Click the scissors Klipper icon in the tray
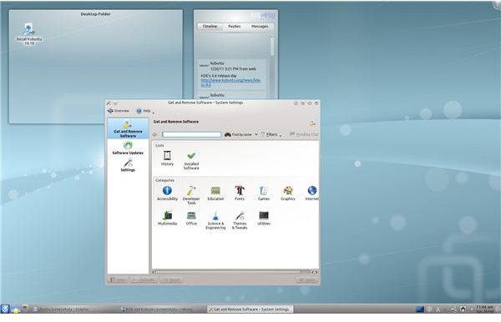This screenshot has width=501, height=322. click(438, 309)
